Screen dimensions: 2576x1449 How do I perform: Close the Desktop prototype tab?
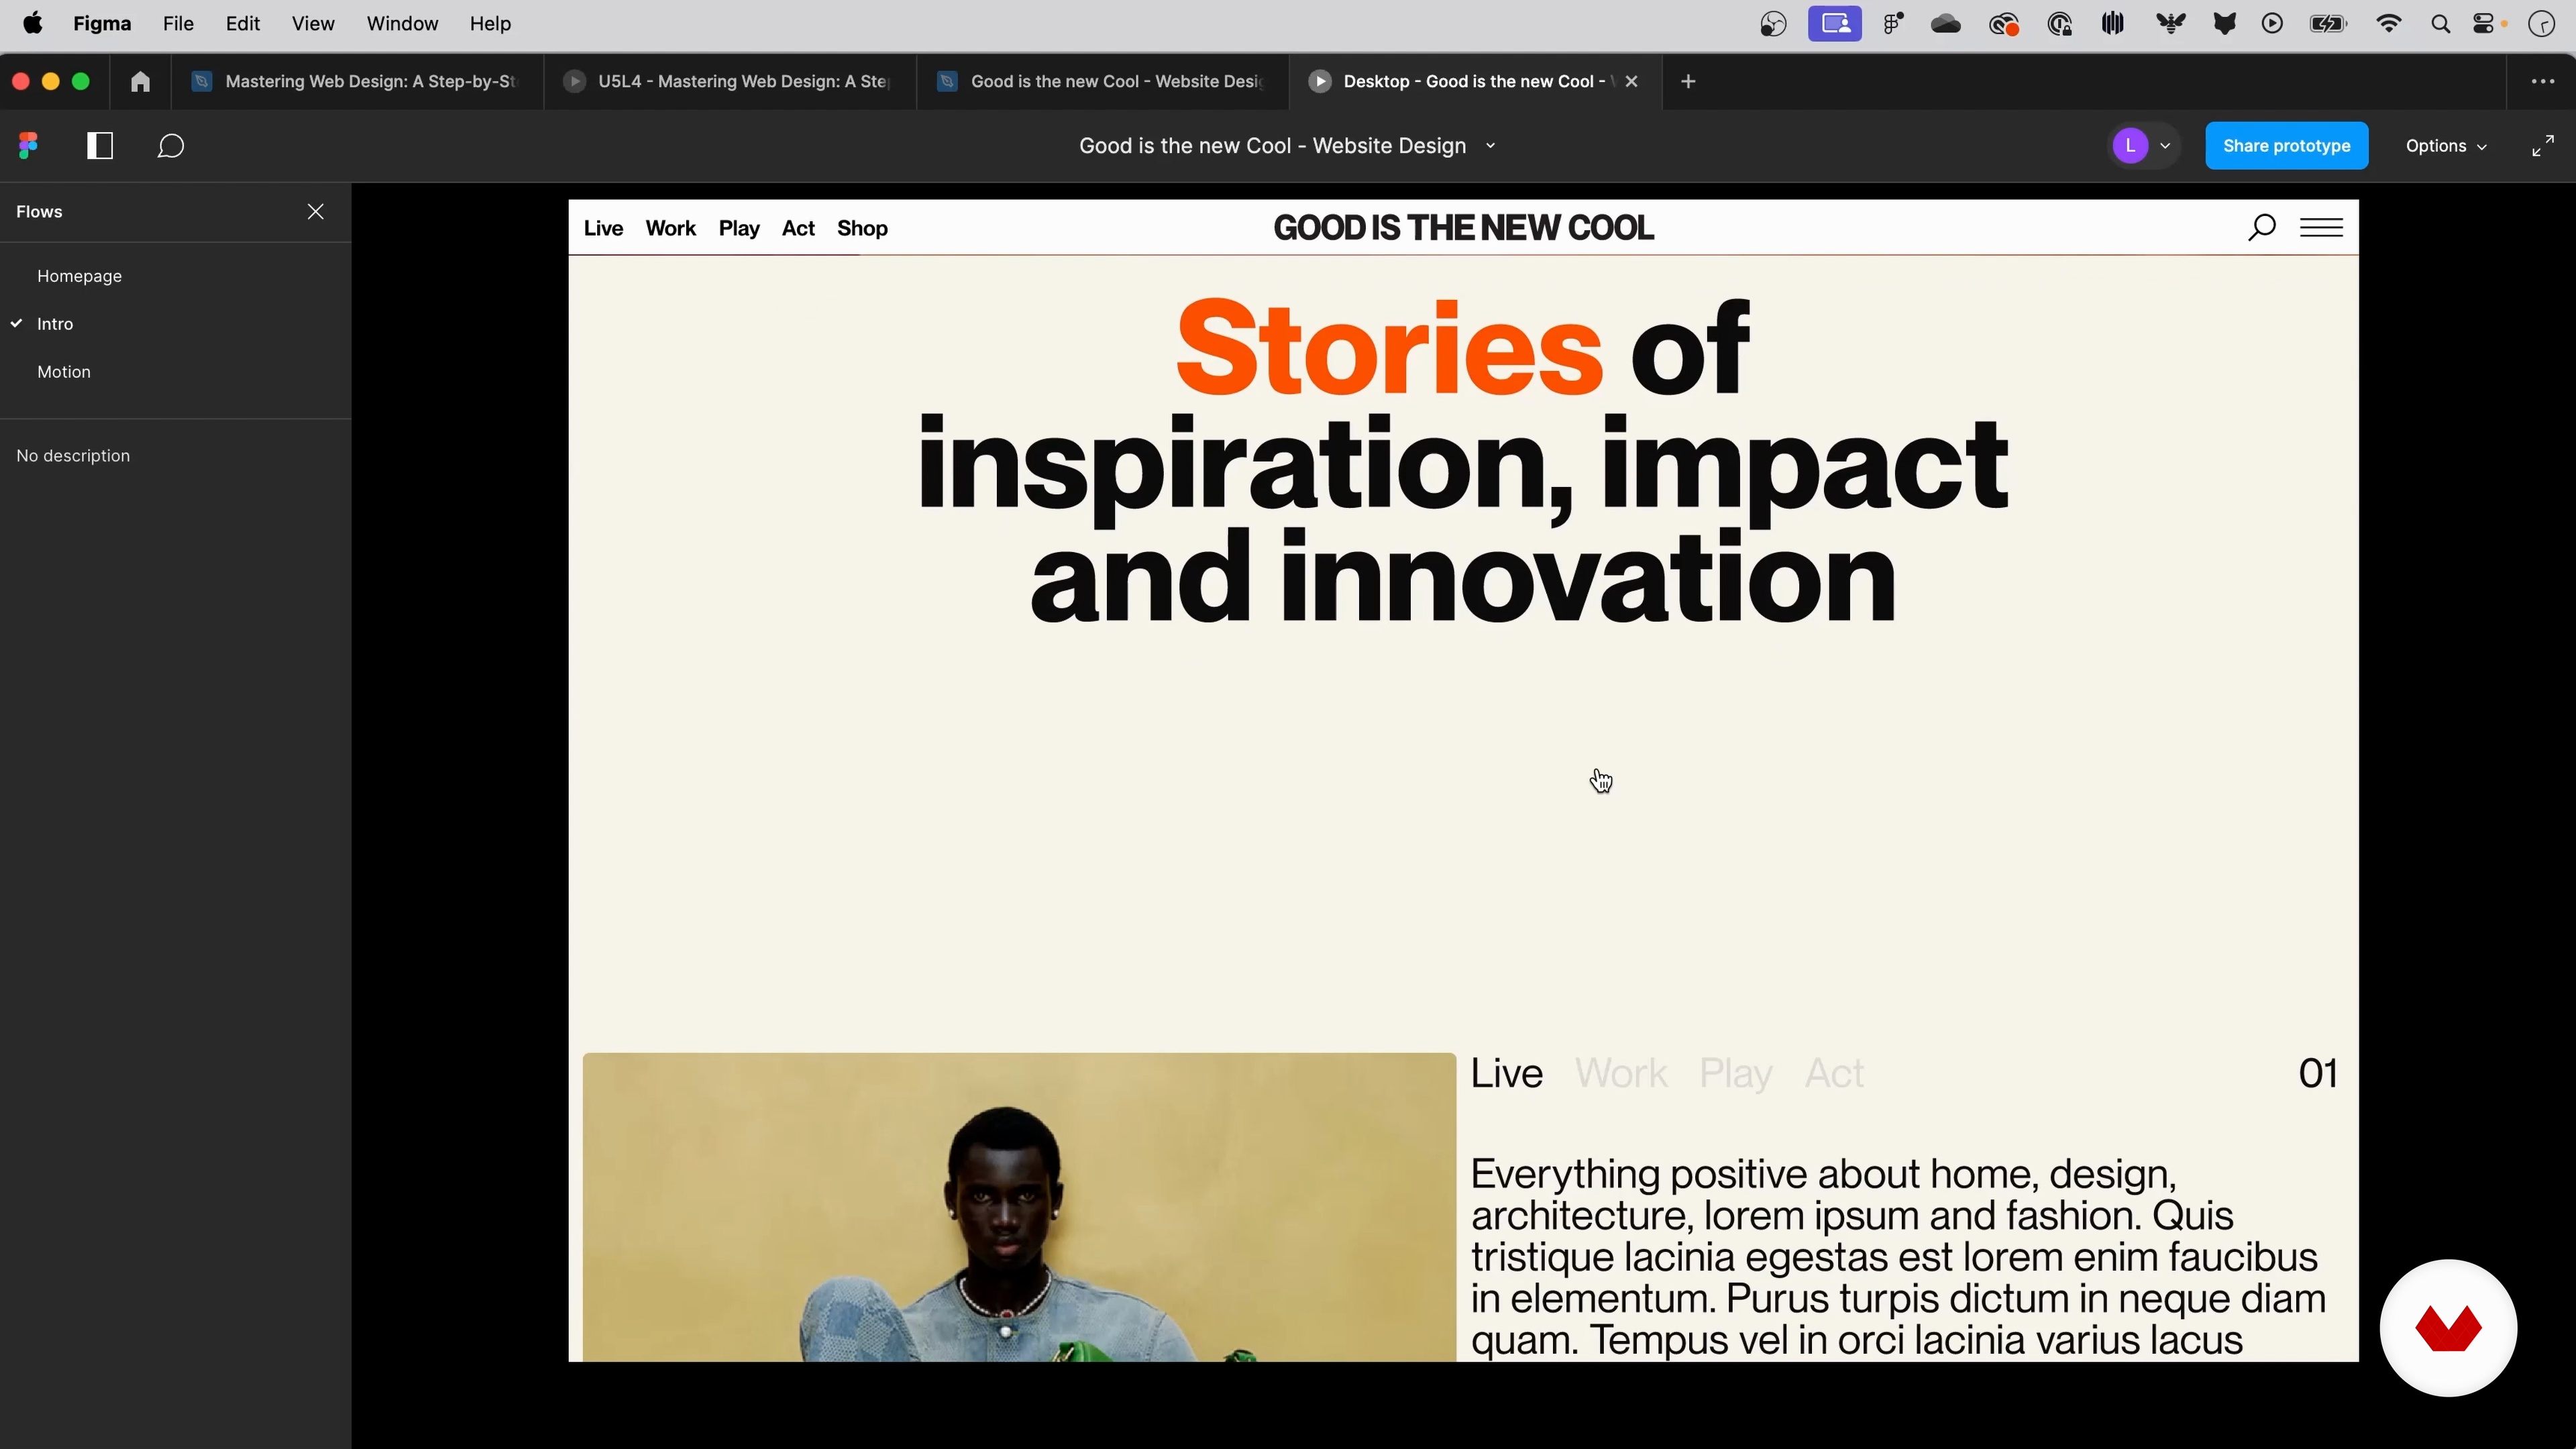(1632, 82)
